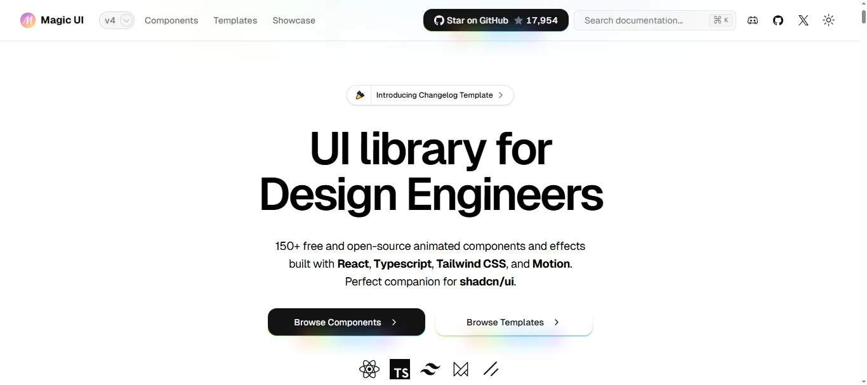Click the search documentation field
Image resolution: width=867 pixels, height=385 pixels.
[x=641, y=20]
